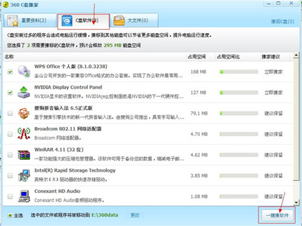This screenshot has height=226, width=302.
Task: Click the 295 MB freed space value
Action: click(x=112, y=45)
